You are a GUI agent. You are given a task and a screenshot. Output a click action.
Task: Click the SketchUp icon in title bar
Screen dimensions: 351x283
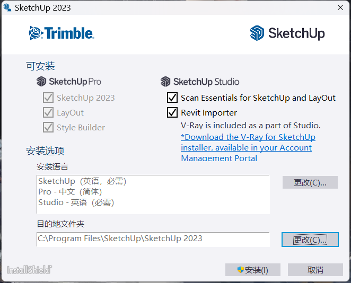7,7
